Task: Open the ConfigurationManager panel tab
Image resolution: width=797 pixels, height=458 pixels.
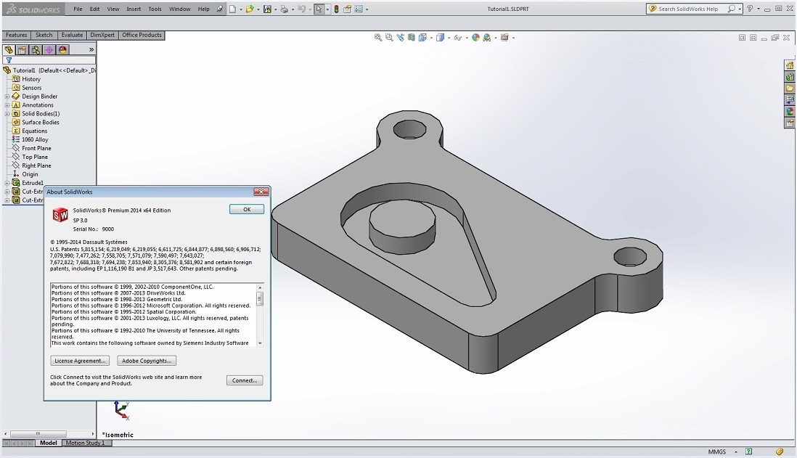Action: click(36, 50)
